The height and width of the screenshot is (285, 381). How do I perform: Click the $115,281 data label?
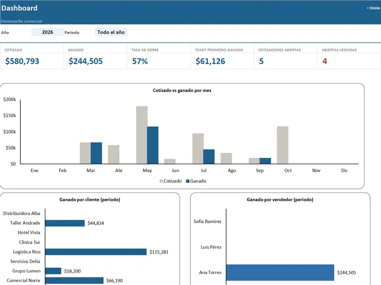[x=159, y=252]
